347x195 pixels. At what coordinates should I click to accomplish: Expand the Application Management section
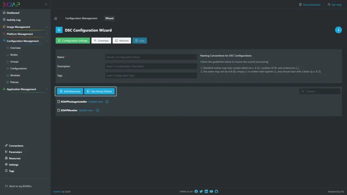tap(47, 89)
